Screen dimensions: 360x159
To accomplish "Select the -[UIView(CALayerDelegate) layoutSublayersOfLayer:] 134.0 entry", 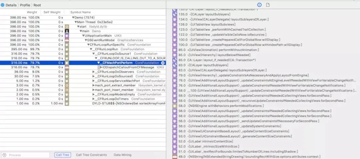I will 224,19.
